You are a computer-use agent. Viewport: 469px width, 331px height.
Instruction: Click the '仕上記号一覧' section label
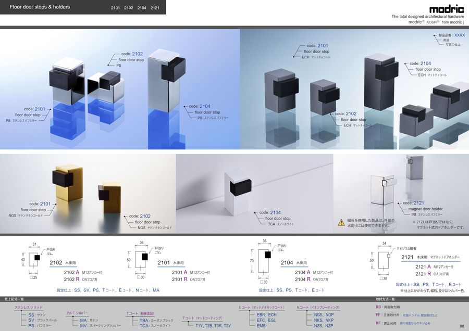pyautogui.click(x=14, y=299)
